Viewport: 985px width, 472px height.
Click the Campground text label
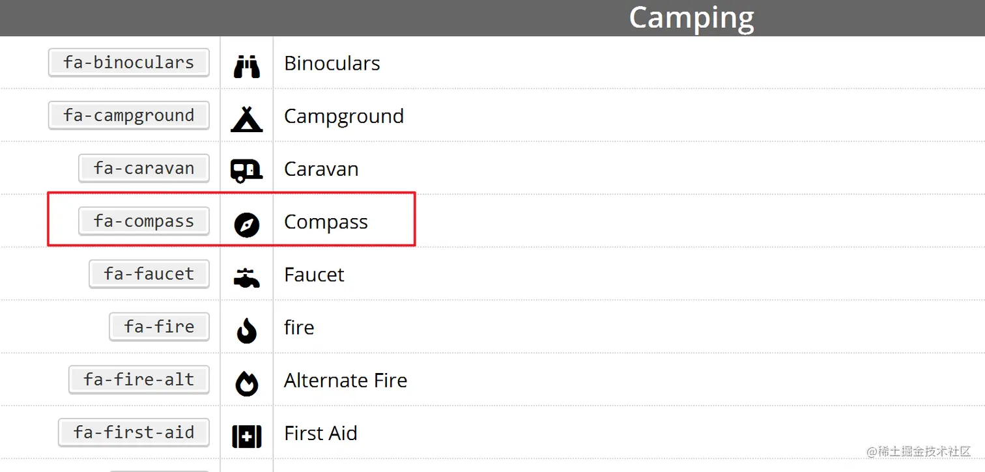point(344,117)
